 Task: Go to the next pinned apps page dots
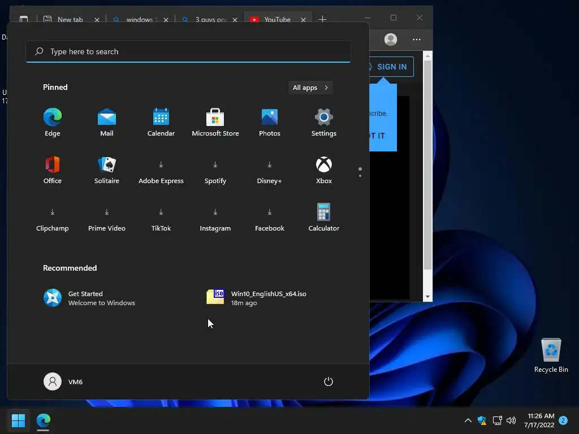point(360,172)
